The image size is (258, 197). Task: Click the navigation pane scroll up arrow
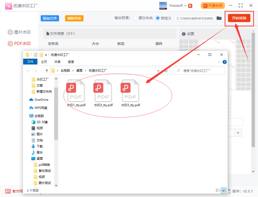56,79
